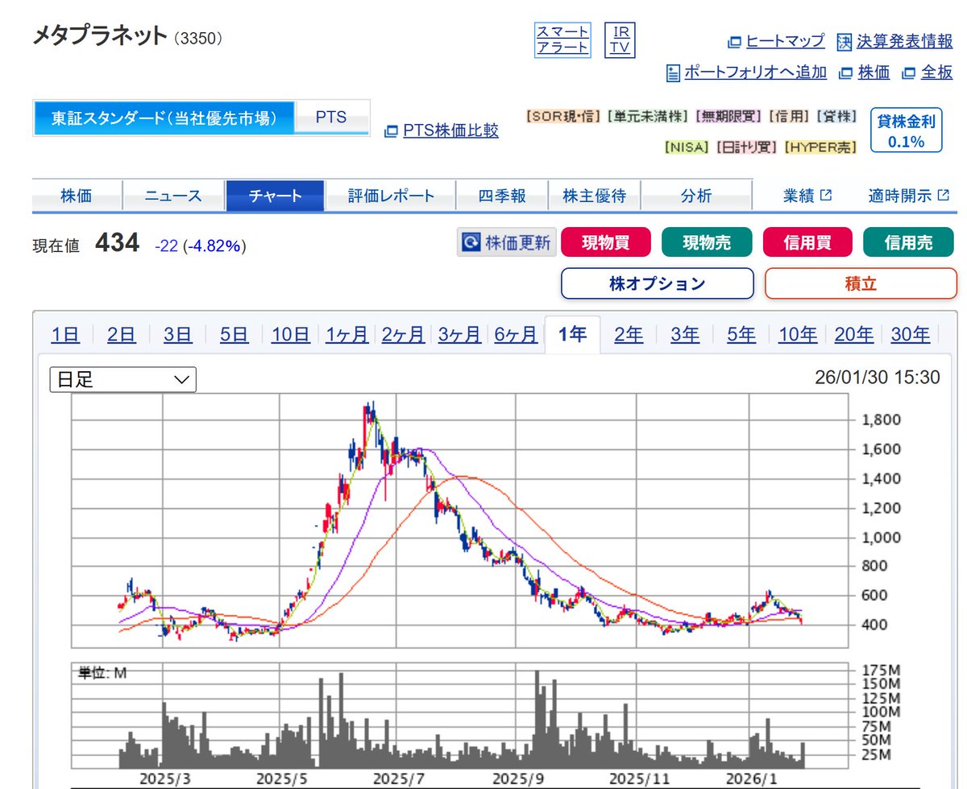Click external-link icon beside 適時開示

coord(944,195)
